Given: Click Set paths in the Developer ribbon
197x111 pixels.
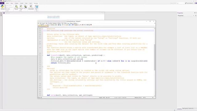Looking at the screenshot, I should 7,9.
